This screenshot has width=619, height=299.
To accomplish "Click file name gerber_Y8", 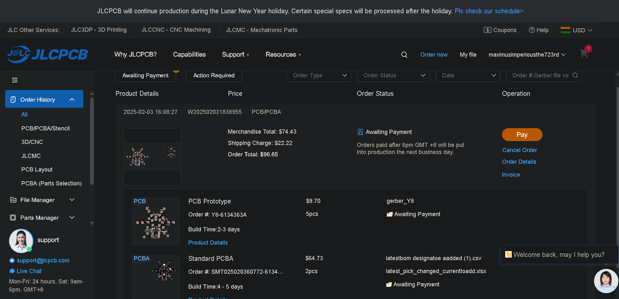I will click(400, 201).
